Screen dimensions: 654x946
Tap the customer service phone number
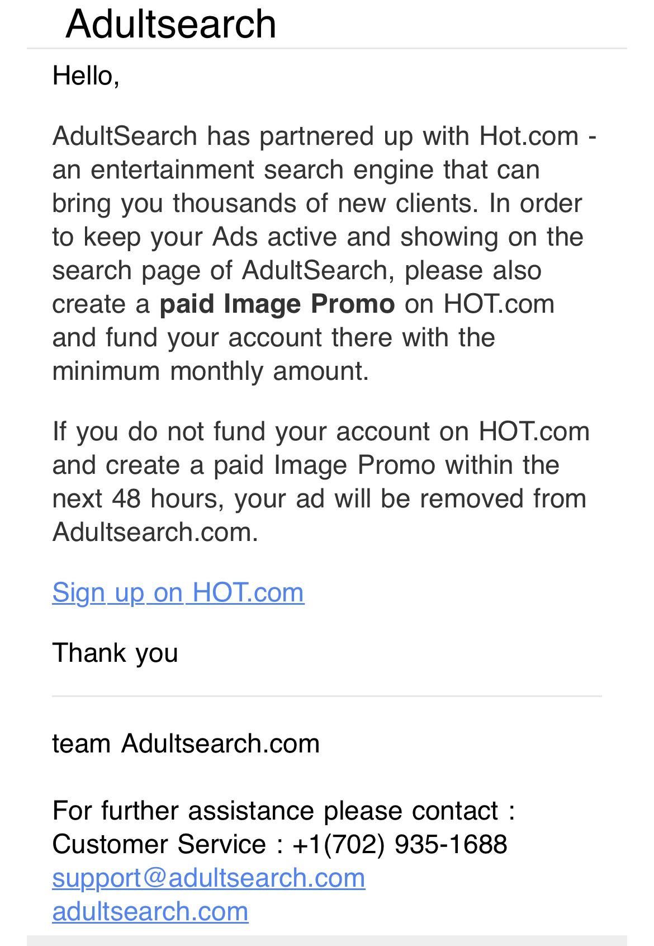399,844
